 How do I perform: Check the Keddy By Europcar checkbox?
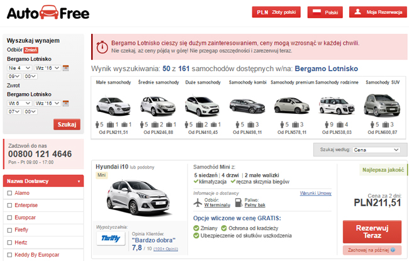click(9, 255)
